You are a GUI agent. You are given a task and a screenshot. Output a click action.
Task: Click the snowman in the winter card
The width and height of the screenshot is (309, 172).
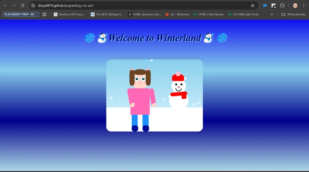pyautogui.click(x=178, y=92)
